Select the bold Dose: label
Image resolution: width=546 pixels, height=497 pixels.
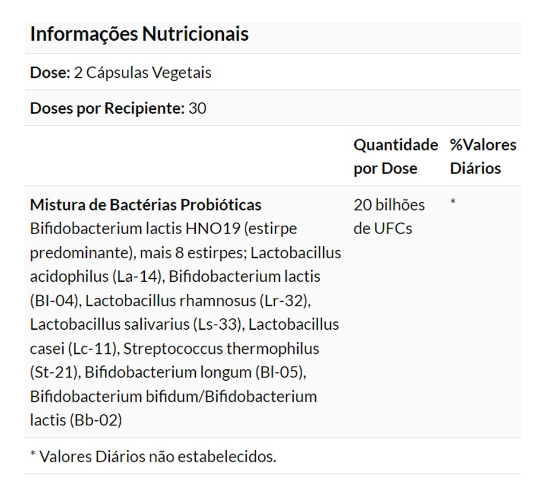coord(50,73)
